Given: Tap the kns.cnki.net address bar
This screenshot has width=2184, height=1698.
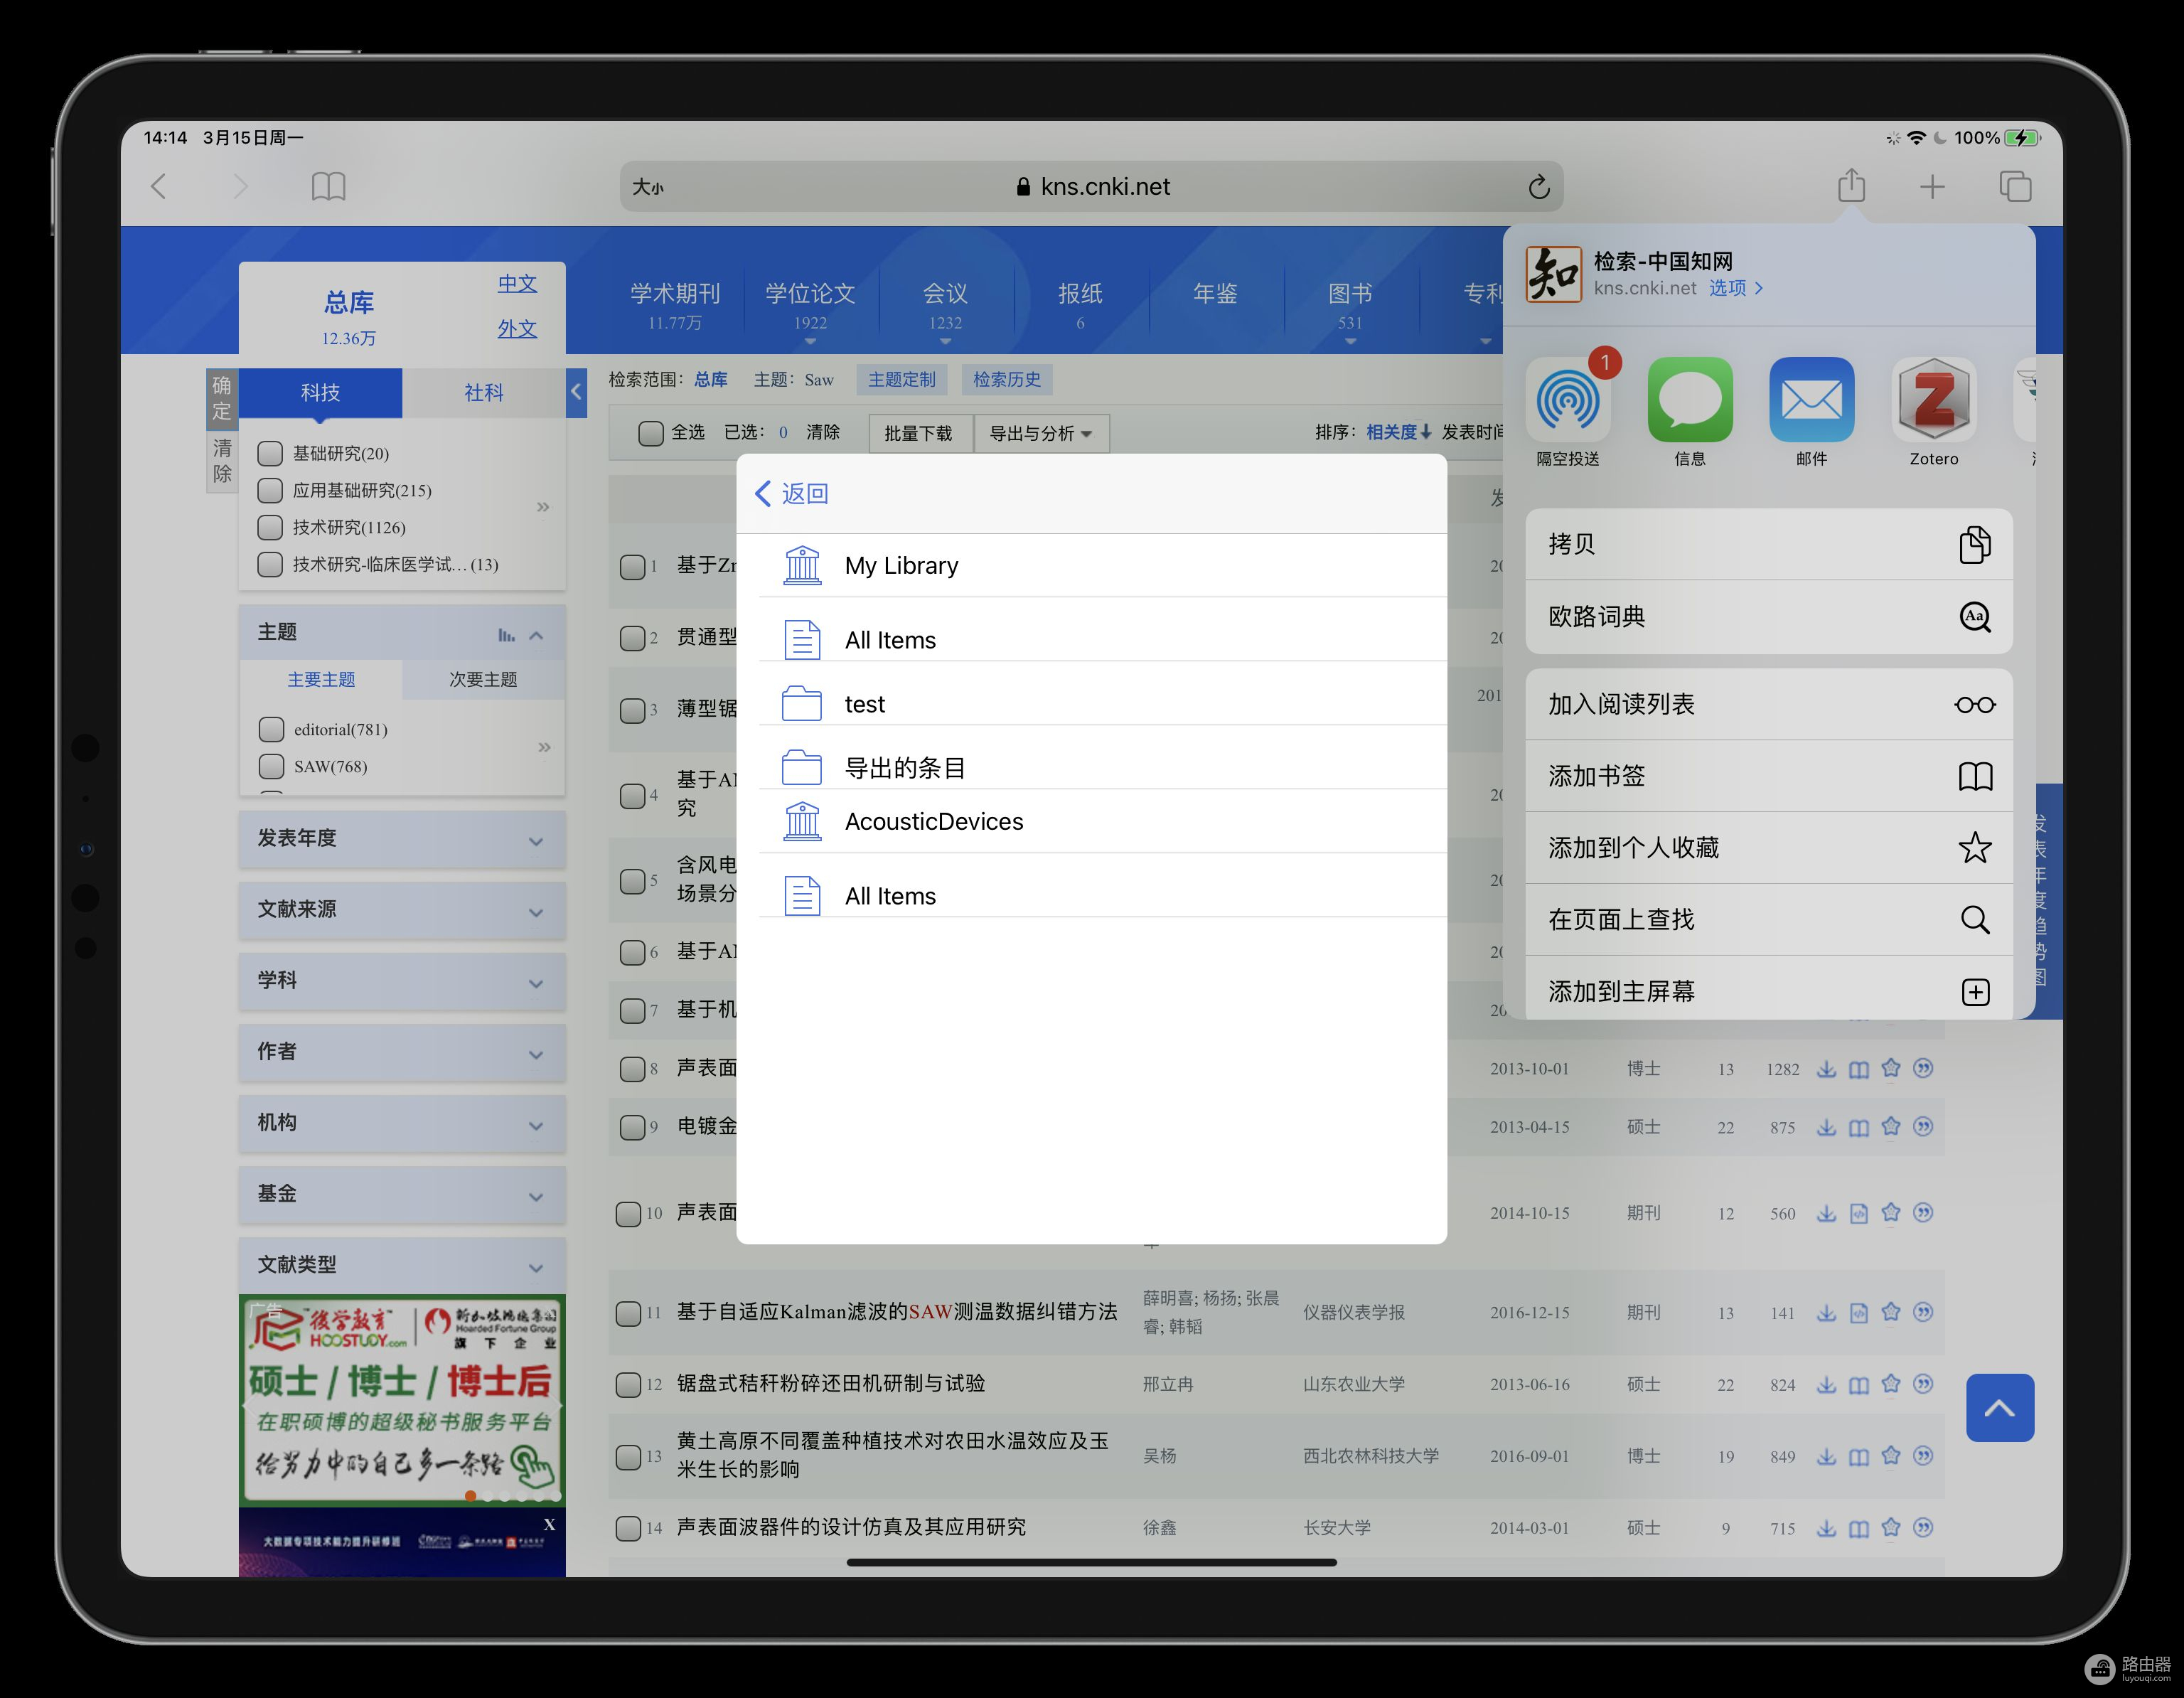Looking at the screenshot, I should [x=1092, y=187].
